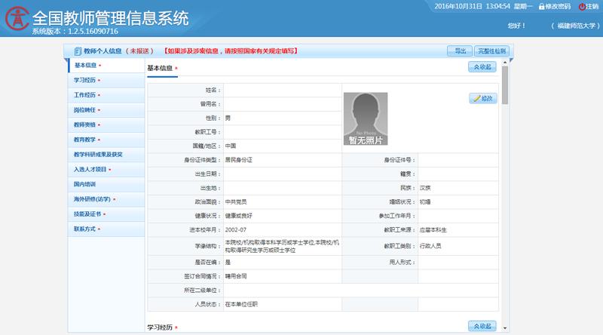The height and width of the screenshot is (335, 603).
Task: Click the 所在二级单位 value field
Action: click(361, 290)
